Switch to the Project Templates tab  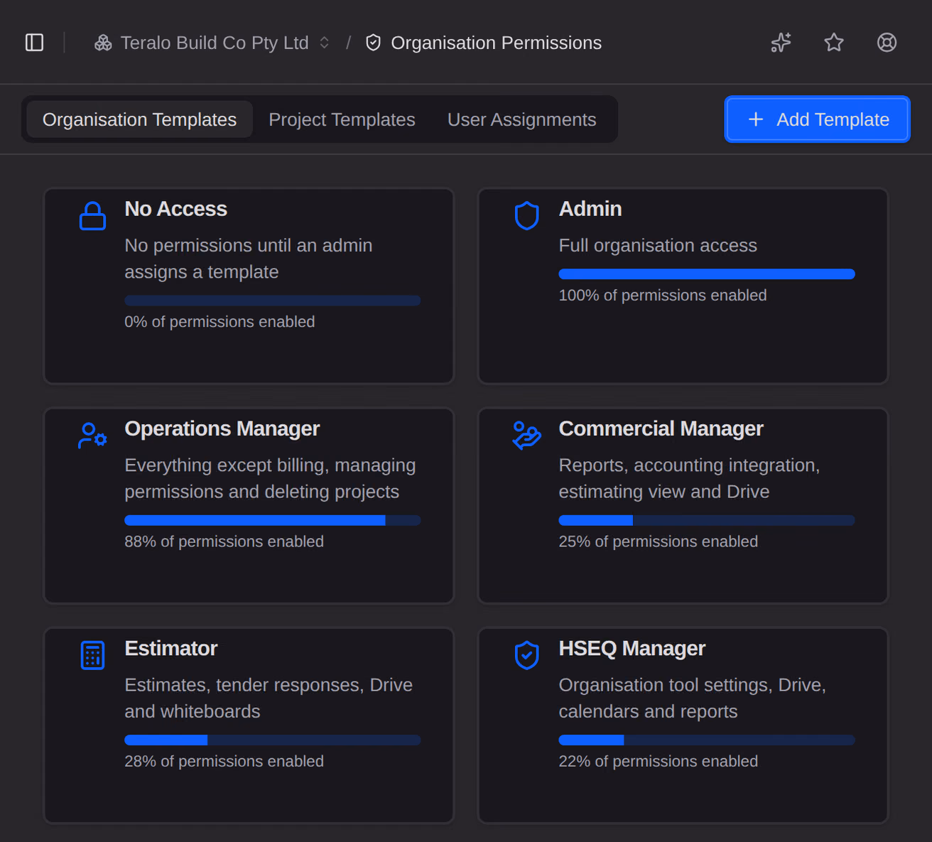coord(342,119)
